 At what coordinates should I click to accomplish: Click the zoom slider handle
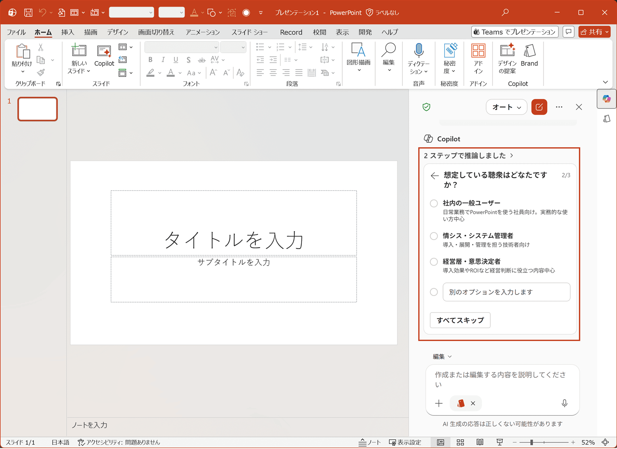coord(531,442)
